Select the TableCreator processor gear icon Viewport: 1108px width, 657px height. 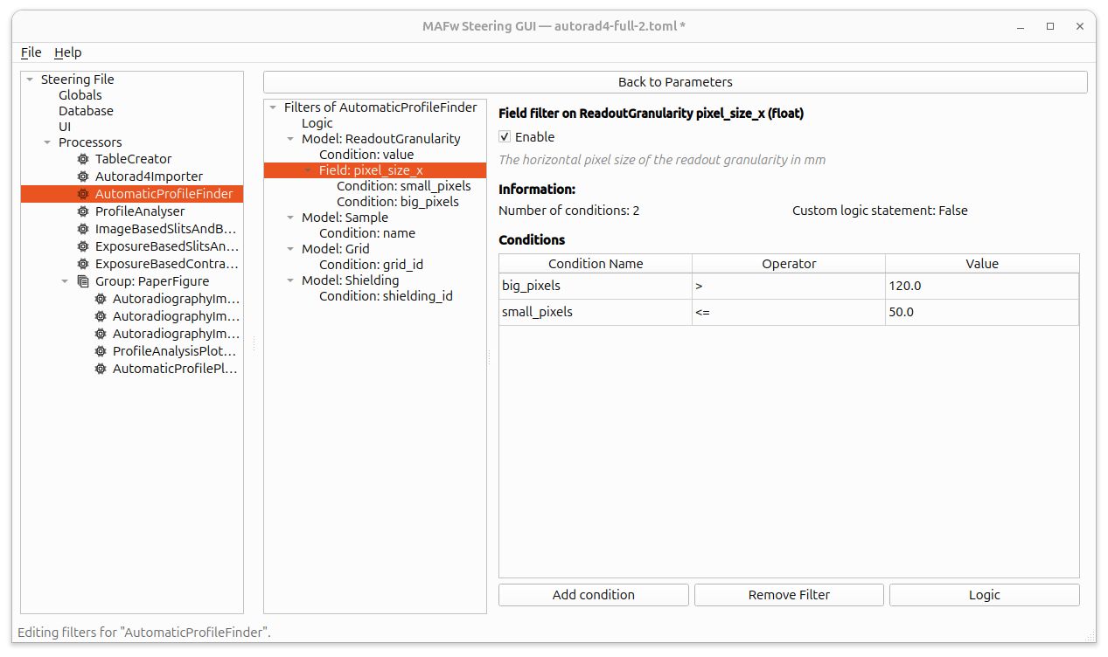coord(81,158)
